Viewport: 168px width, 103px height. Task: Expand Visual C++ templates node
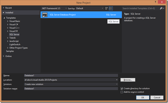tap(8, 28)
